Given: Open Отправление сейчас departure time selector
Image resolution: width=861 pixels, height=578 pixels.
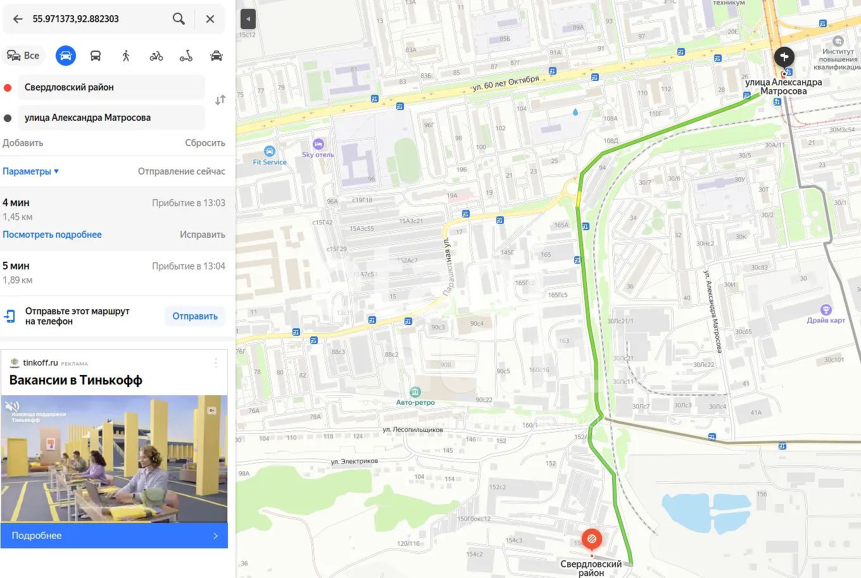Looking at the screenshot, I should pos(182,171).
